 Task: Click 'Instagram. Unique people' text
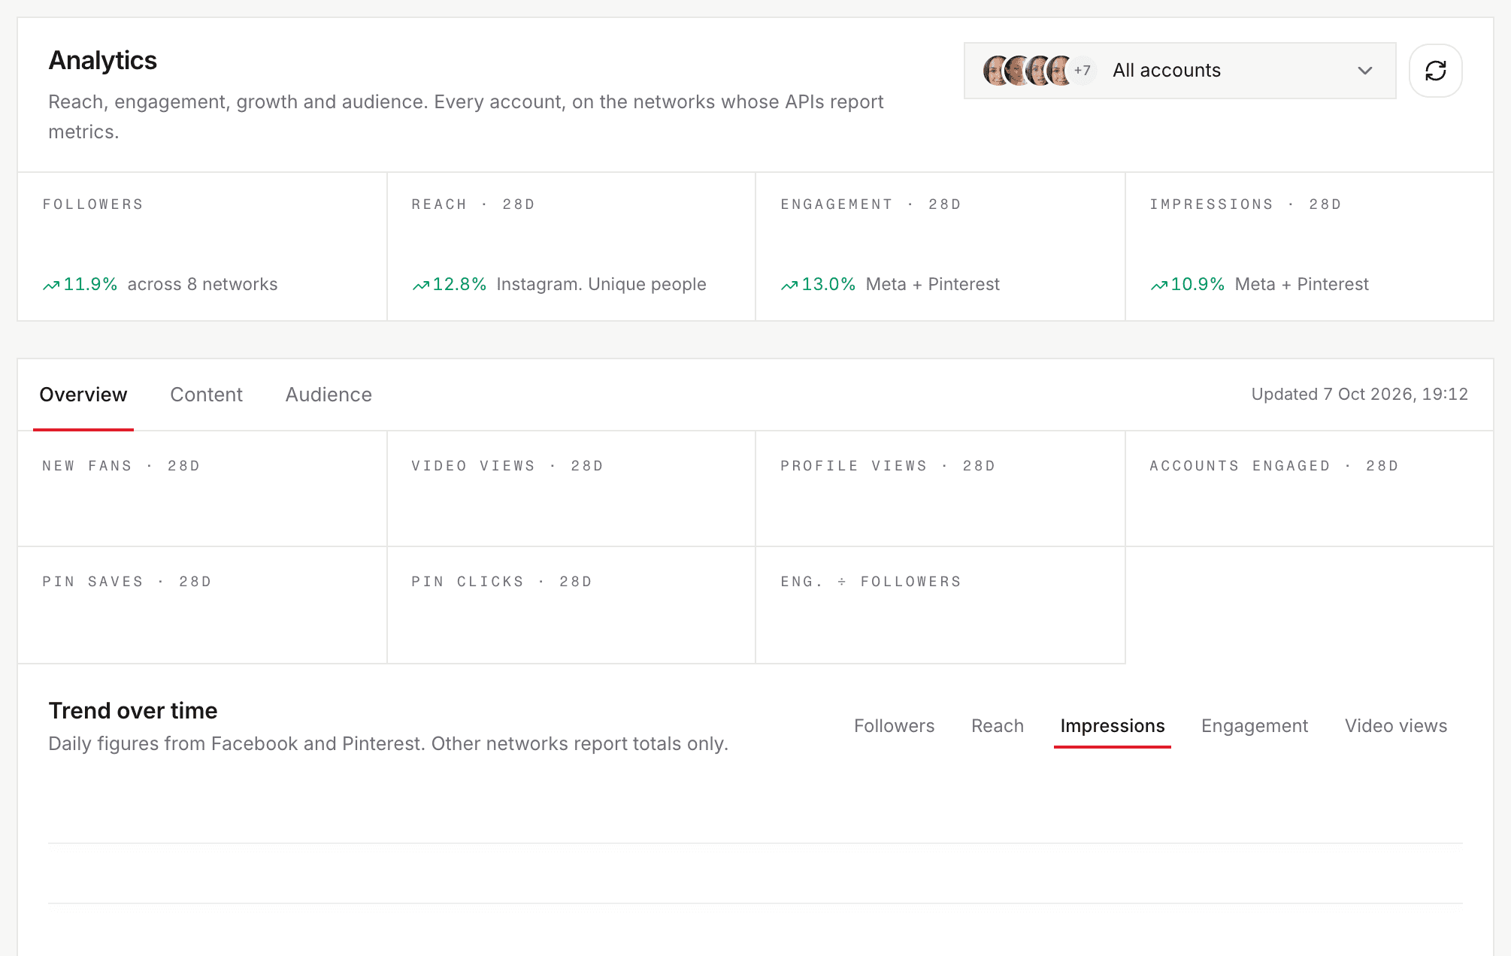pos(601,285)
